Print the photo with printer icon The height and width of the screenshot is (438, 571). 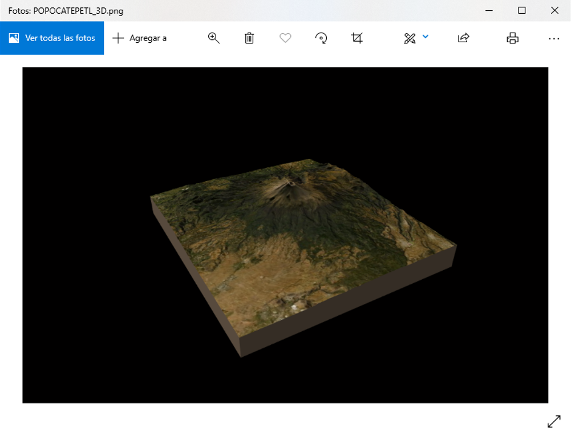512,38
